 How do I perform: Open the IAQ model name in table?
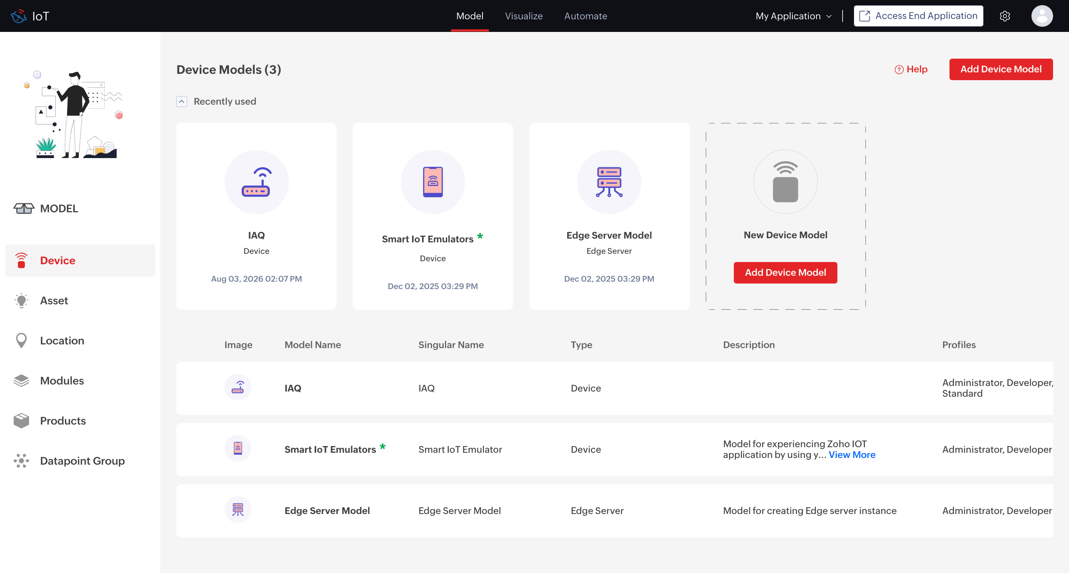[x=292, y=388]
